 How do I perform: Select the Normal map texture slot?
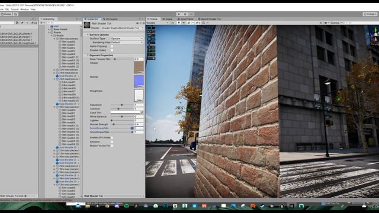[139, 82]
